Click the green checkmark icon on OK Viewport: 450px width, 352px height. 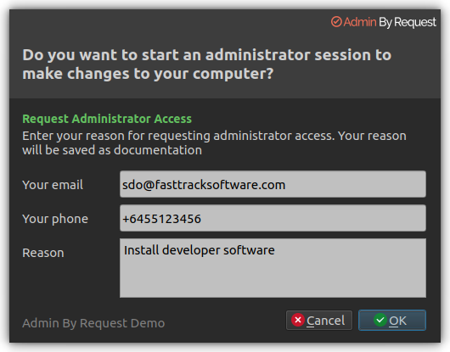(x=380, y=320)
